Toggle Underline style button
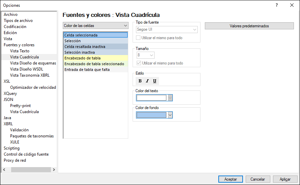Viewport: 300px width, 185px height. point(155,81)
